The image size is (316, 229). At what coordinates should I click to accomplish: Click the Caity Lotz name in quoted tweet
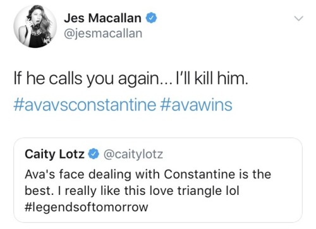[54, 154]
